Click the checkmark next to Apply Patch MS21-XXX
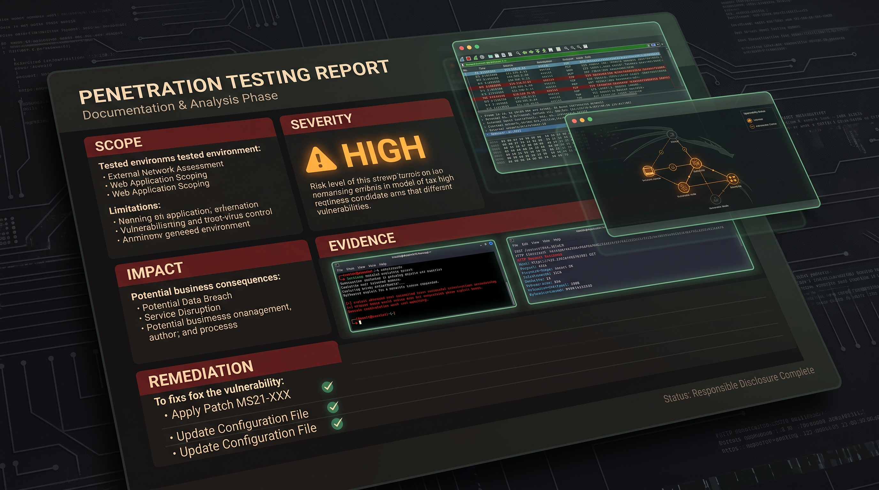The width and height of the screenshot is (879, 490). point(328,386)
